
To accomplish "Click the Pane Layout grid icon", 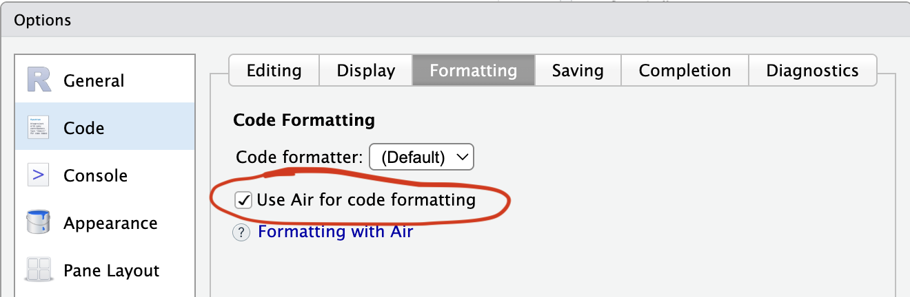I will (39, 270).
